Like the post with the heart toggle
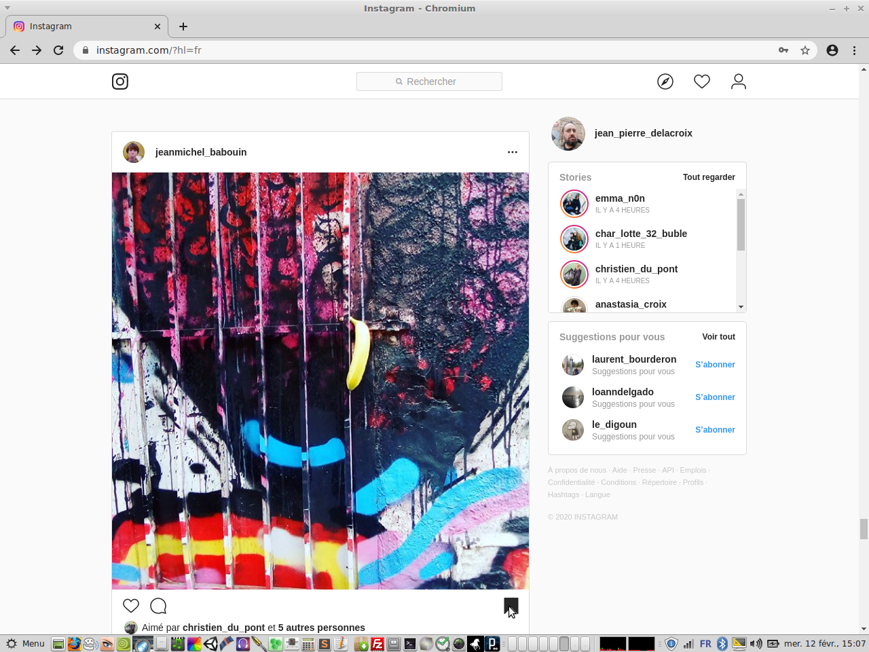The width and height of the screenshot is (869, 652). pyautogui.click(x=131, y=606)
